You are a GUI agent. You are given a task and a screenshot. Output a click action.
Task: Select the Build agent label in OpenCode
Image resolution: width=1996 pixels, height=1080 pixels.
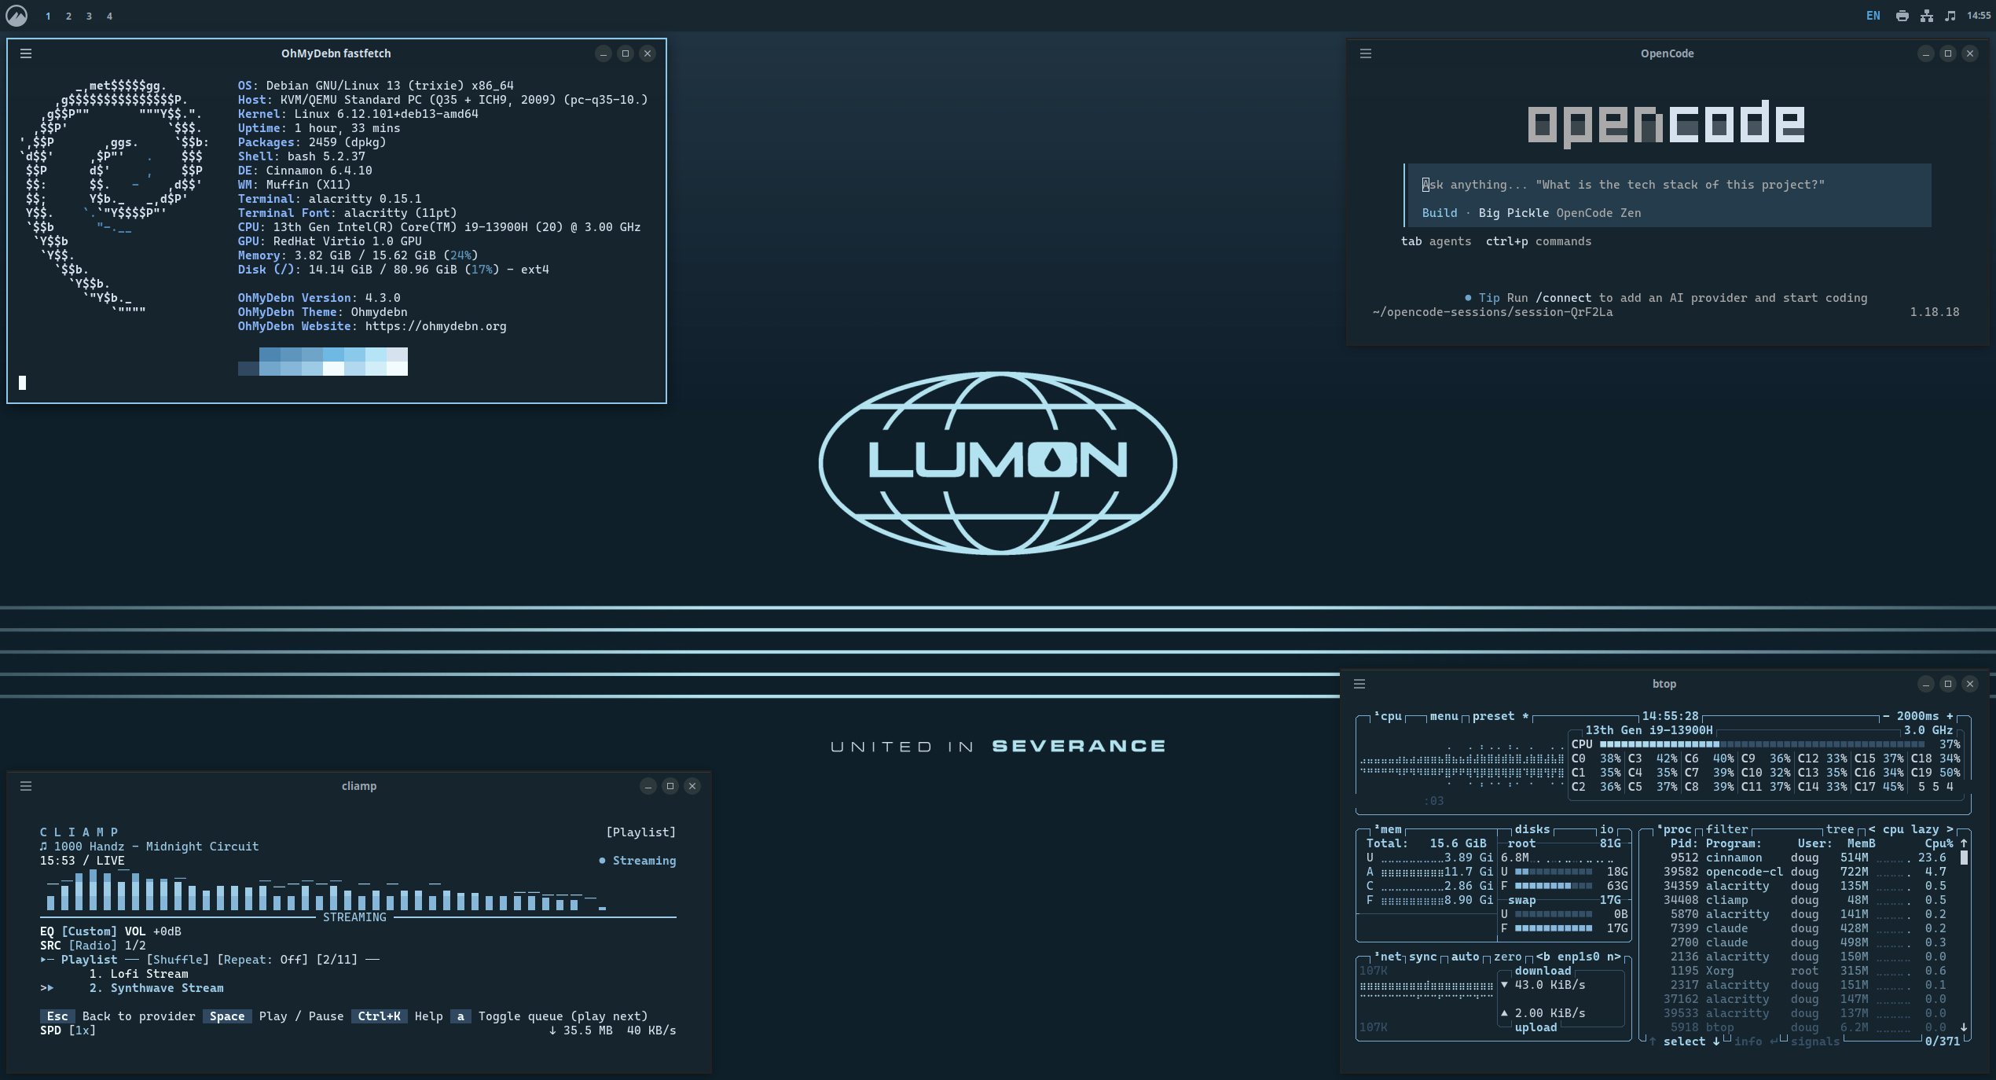(1440, 213)
